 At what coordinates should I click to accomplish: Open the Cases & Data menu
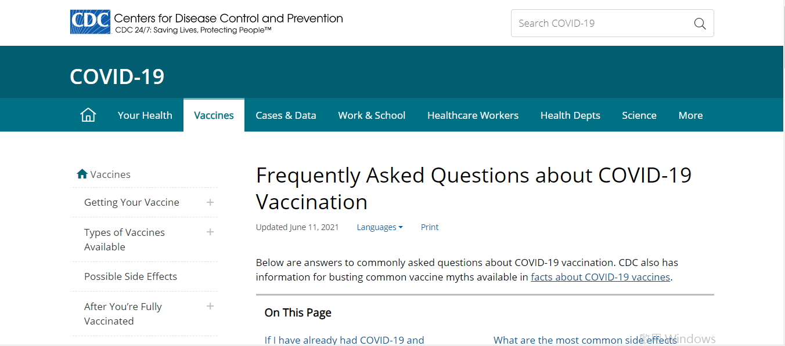(x=286, y=115)
